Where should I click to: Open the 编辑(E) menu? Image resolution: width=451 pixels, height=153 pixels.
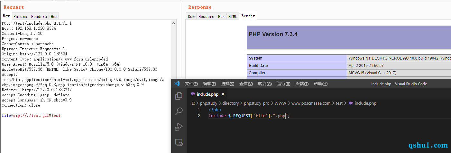[209, 84]
